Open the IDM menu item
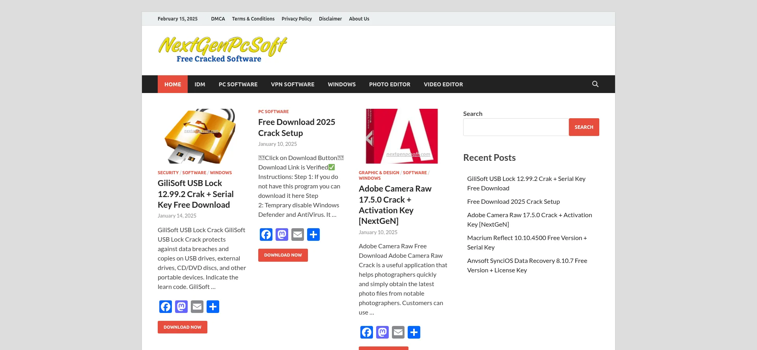The image size is (757, 350). 200,84
